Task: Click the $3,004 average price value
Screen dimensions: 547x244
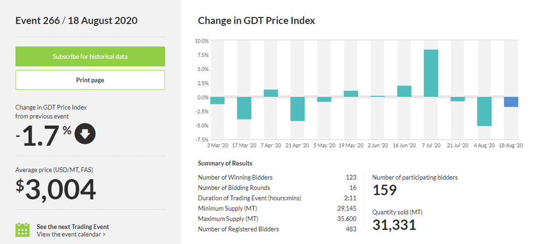Action: point(56,191)
